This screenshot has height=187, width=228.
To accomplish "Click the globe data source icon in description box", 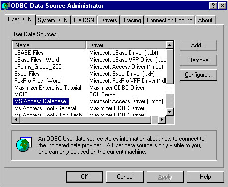I will (24, 144).
